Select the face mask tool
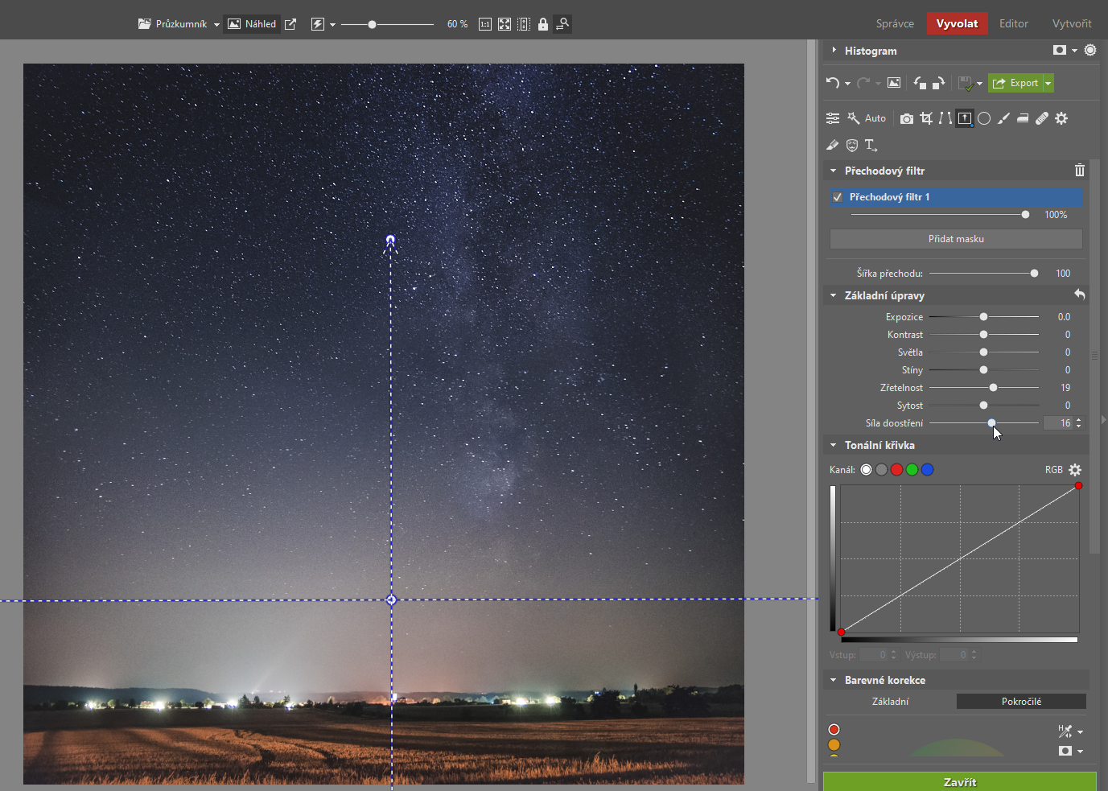 [x=852, y=145]
